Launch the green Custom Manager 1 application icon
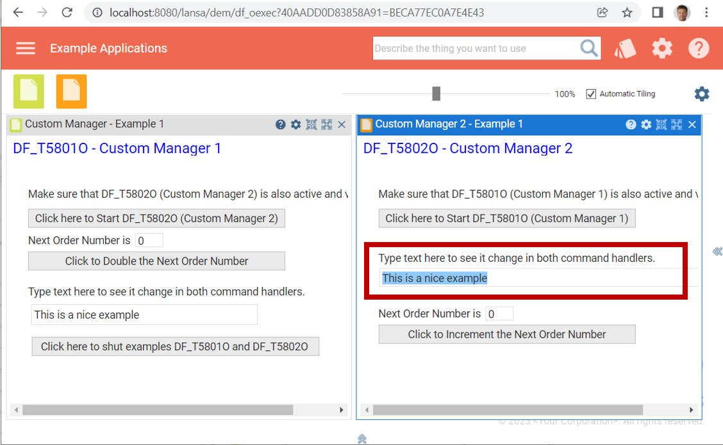This screenshot has height=445, width=723. pos(29,92)
